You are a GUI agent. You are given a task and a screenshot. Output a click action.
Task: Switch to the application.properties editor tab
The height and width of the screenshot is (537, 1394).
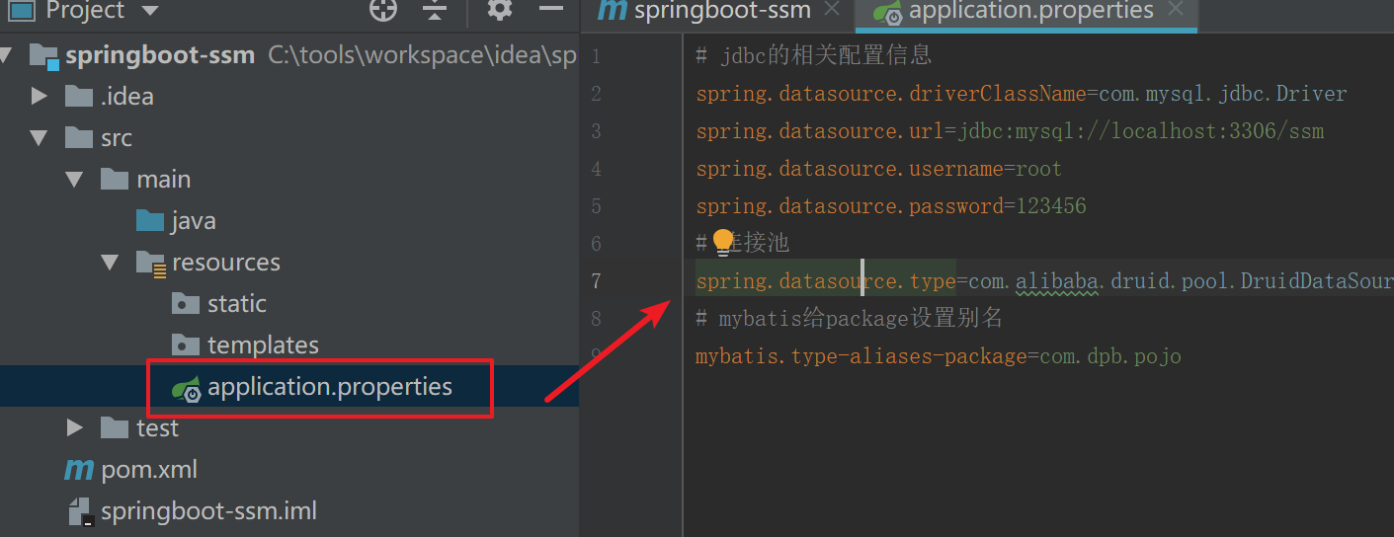[1031, 11]
